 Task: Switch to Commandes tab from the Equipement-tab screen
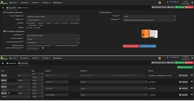coord(23,8)
